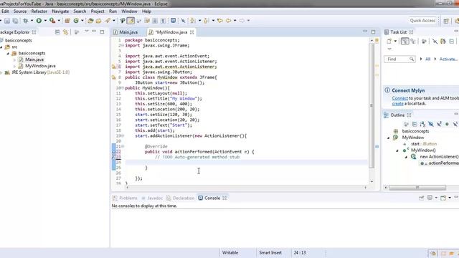The width and height of the screenshot is (459, 258).
Task: Run the program with green play button
Action: pyautogui.click(x=39, y=21)
